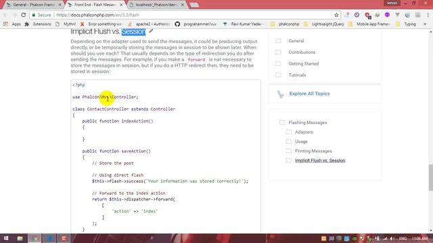Image resolution: width=433 pixels, height=243 pixels.
Task: Close the localhost Phalcon demo tab
Action: 182,5
